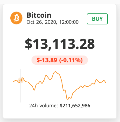This screenshot has height=122, width=120.
Task: Click the 24h volume label
Action: [x=44, y=106]
